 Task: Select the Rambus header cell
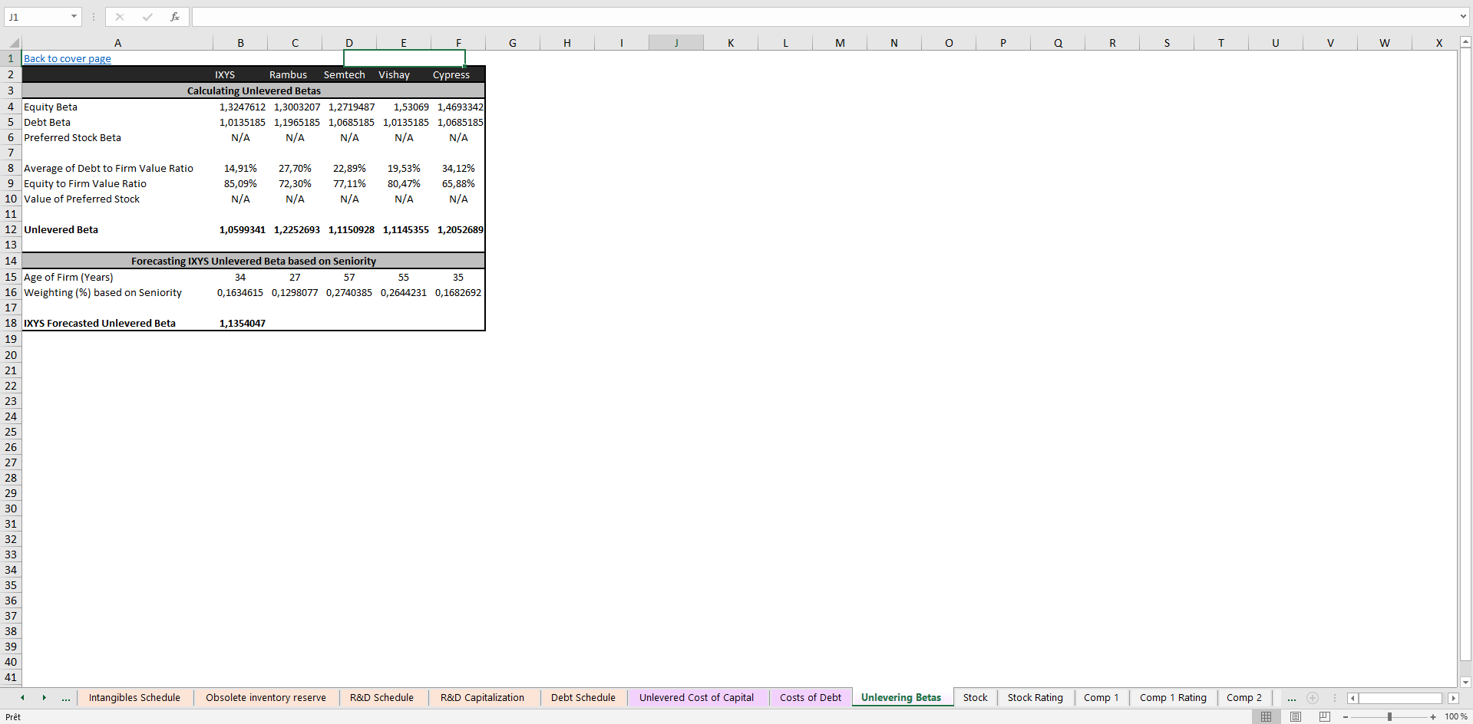[295, 74]
